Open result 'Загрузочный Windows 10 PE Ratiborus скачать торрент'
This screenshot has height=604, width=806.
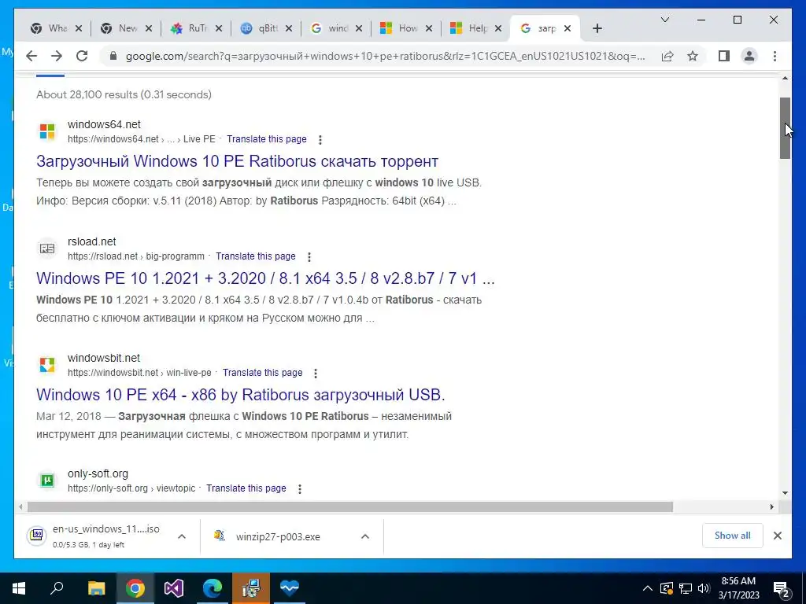(237, 161)
